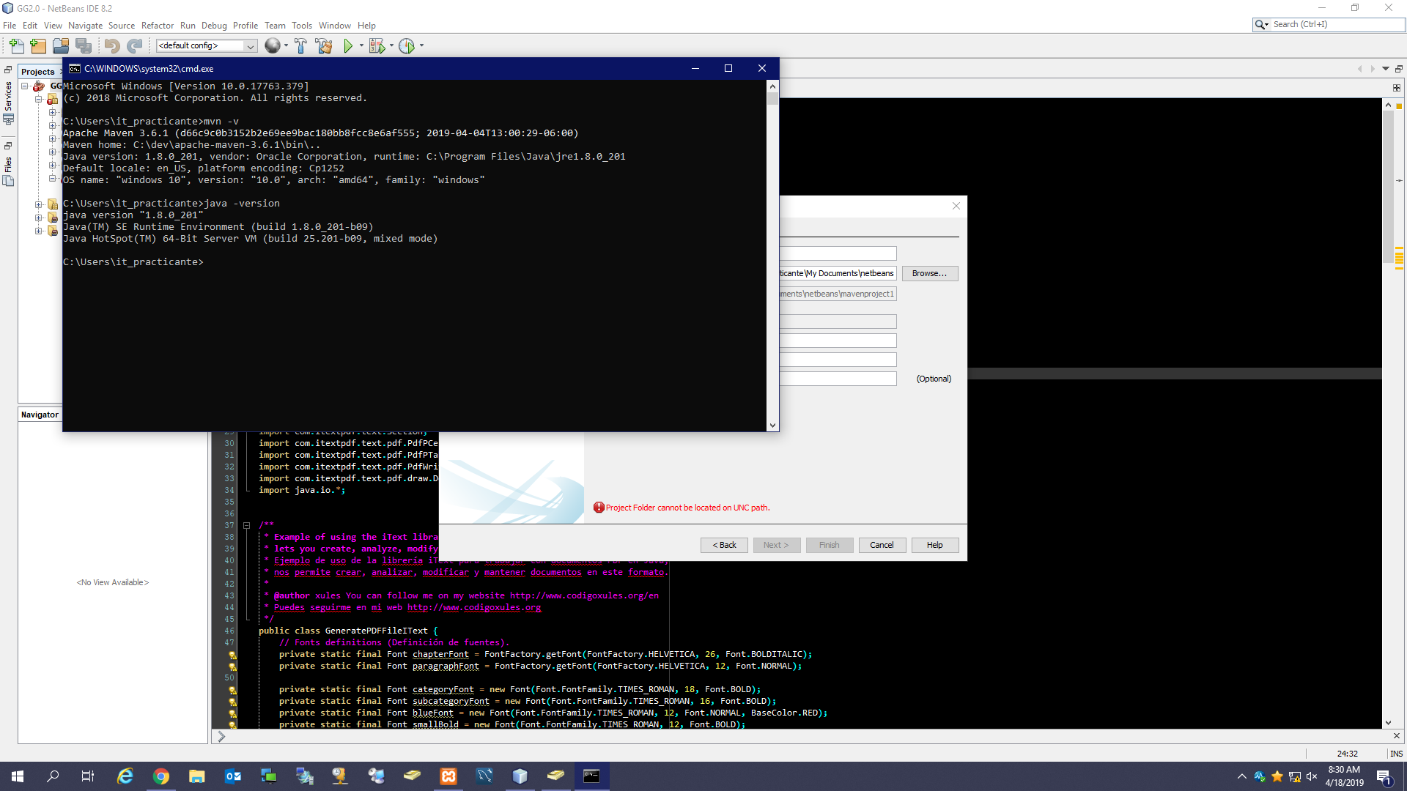Switch to cmd window via taskbar
The image size is (1407, 791).
[591, 776]
